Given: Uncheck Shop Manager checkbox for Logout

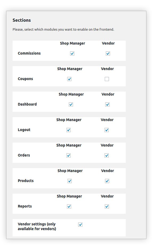Looking at the screenshot, I should [x=69, y=130].
